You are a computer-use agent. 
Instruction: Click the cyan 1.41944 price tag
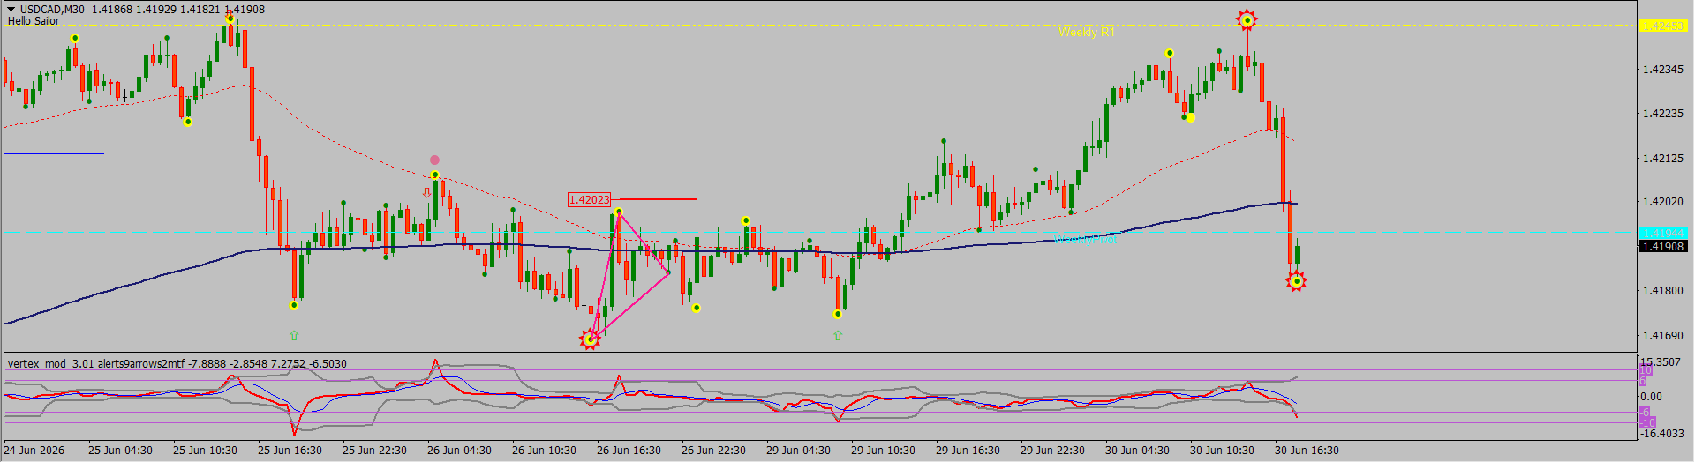[x=1663, y=233]
